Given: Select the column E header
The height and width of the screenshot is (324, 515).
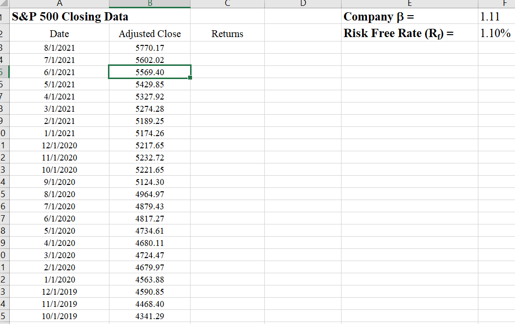Looking at the screenshot, I should pos(409,3).
